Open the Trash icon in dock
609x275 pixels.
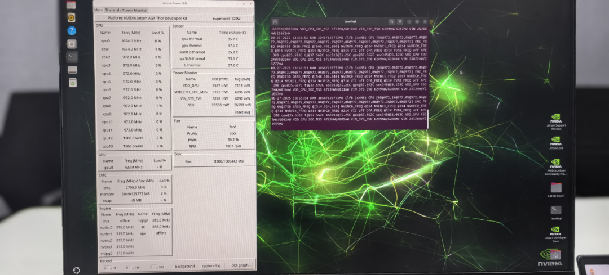click(73, 83)
